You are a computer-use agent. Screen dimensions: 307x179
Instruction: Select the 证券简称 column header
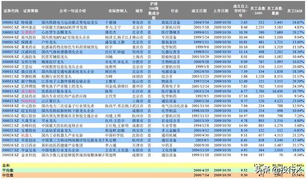[x=31, y=11]
